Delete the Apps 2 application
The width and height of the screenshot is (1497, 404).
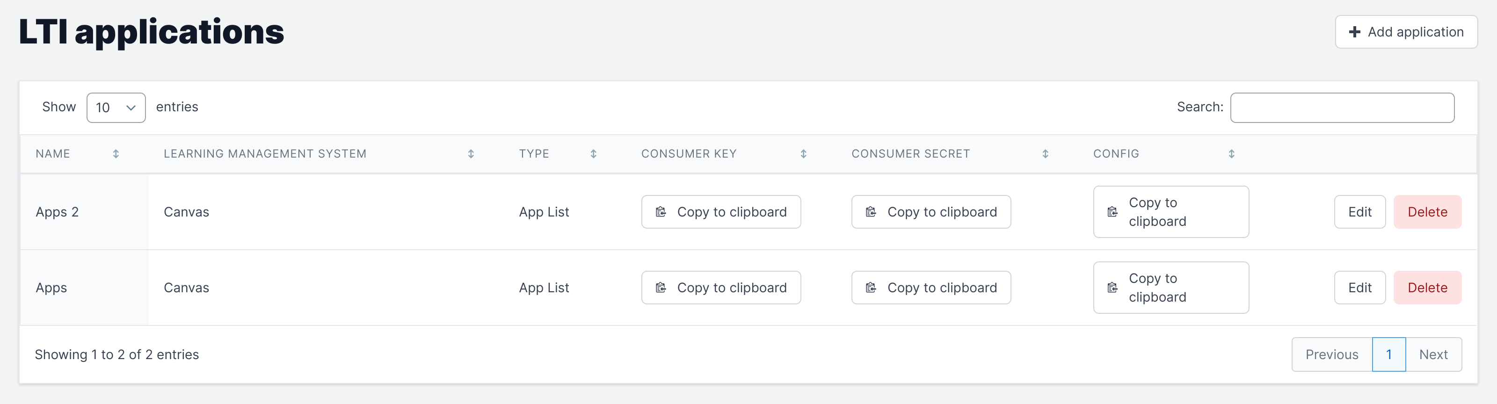click(1427, 212)
